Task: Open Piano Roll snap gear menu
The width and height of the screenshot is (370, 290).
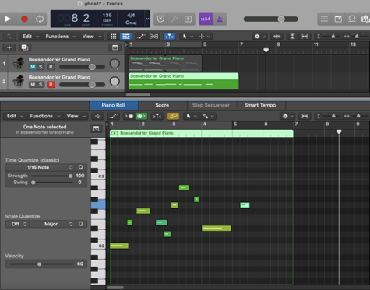Action: click(287, 116)
